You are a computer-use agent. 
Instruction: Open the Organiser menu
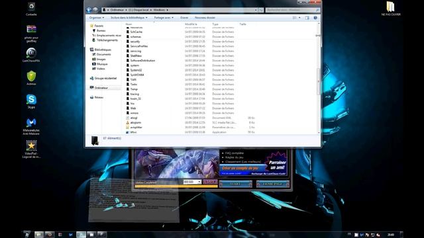(x=97, y=18)
